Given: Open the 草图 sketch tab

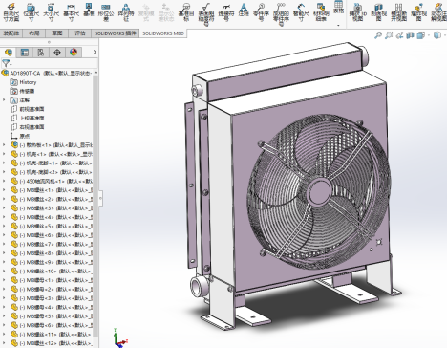Looking at the screenshot, I should tap(57, 33).
